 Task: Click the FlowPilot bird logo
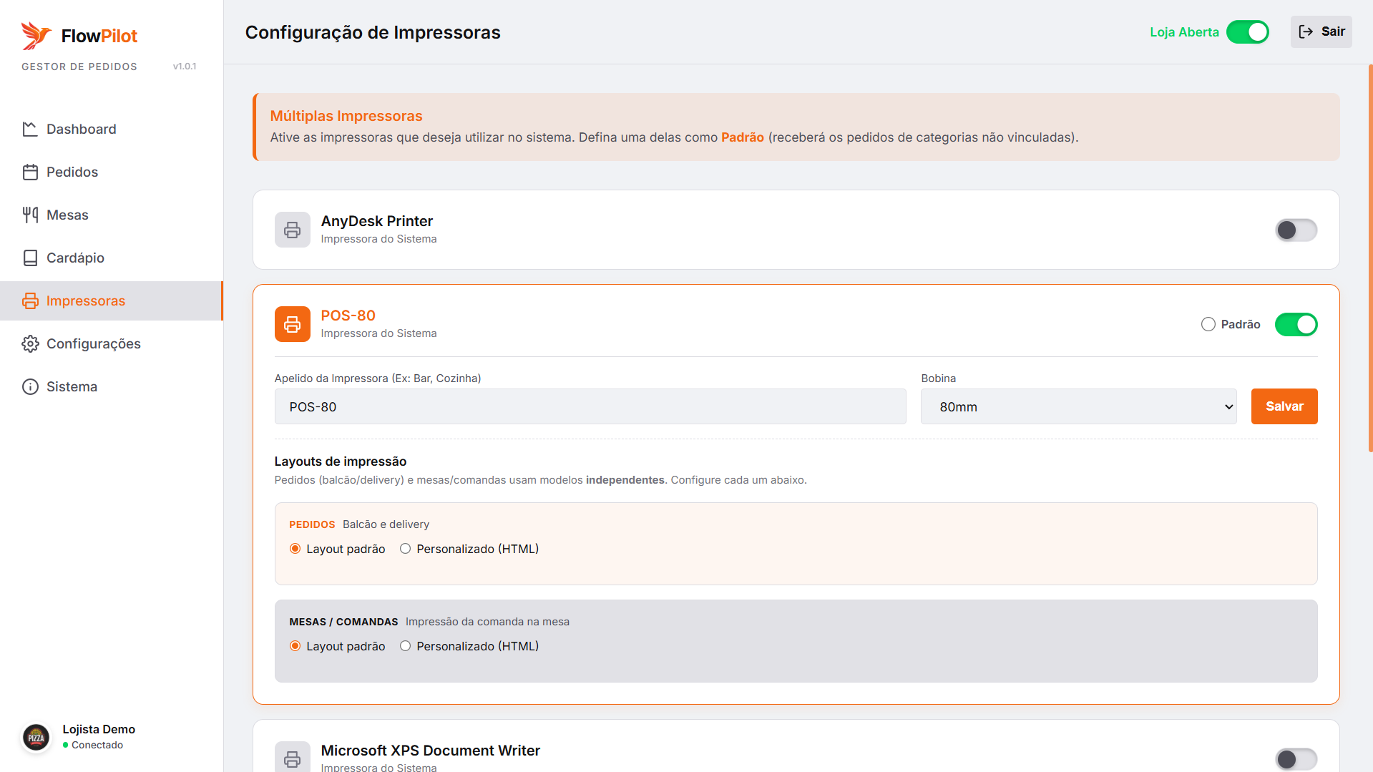[x=36, y=35]
